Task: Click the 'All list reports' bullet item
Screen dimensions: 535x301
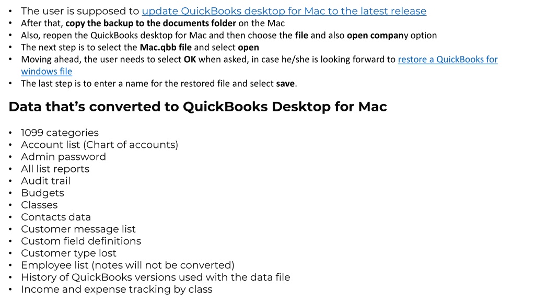Action: [55, 169]
